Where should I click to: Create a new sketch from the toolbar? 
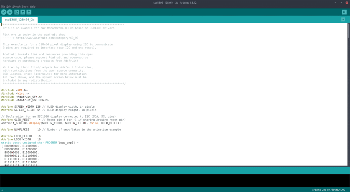pos(16,12)
